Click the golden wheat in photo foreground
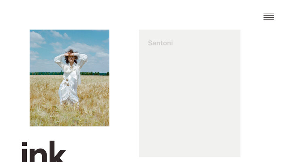 coord(69,116)
